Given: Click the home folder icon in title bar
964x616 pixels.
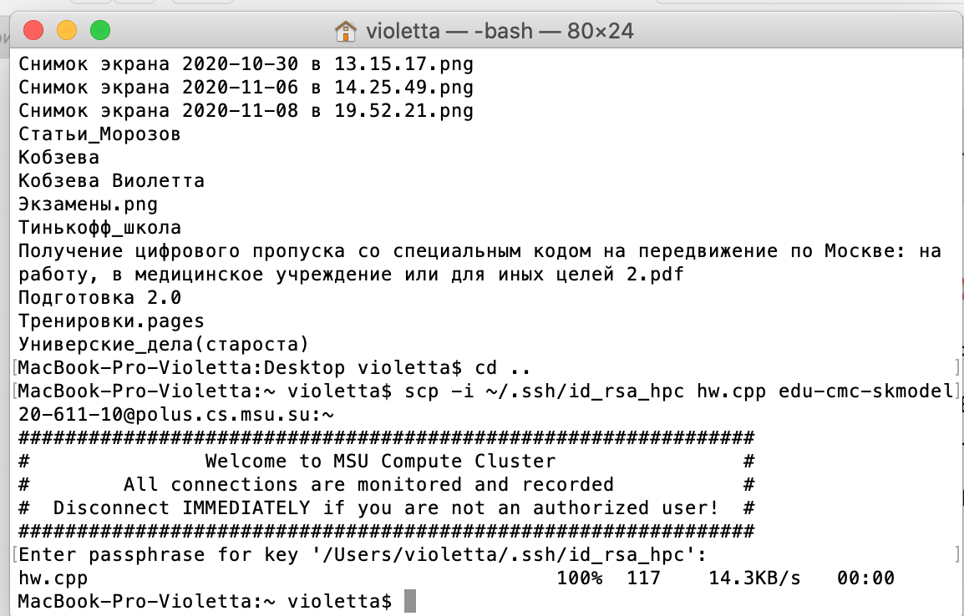Looking at the screenshot, I should pyautogui.click(x=346, y=31).
